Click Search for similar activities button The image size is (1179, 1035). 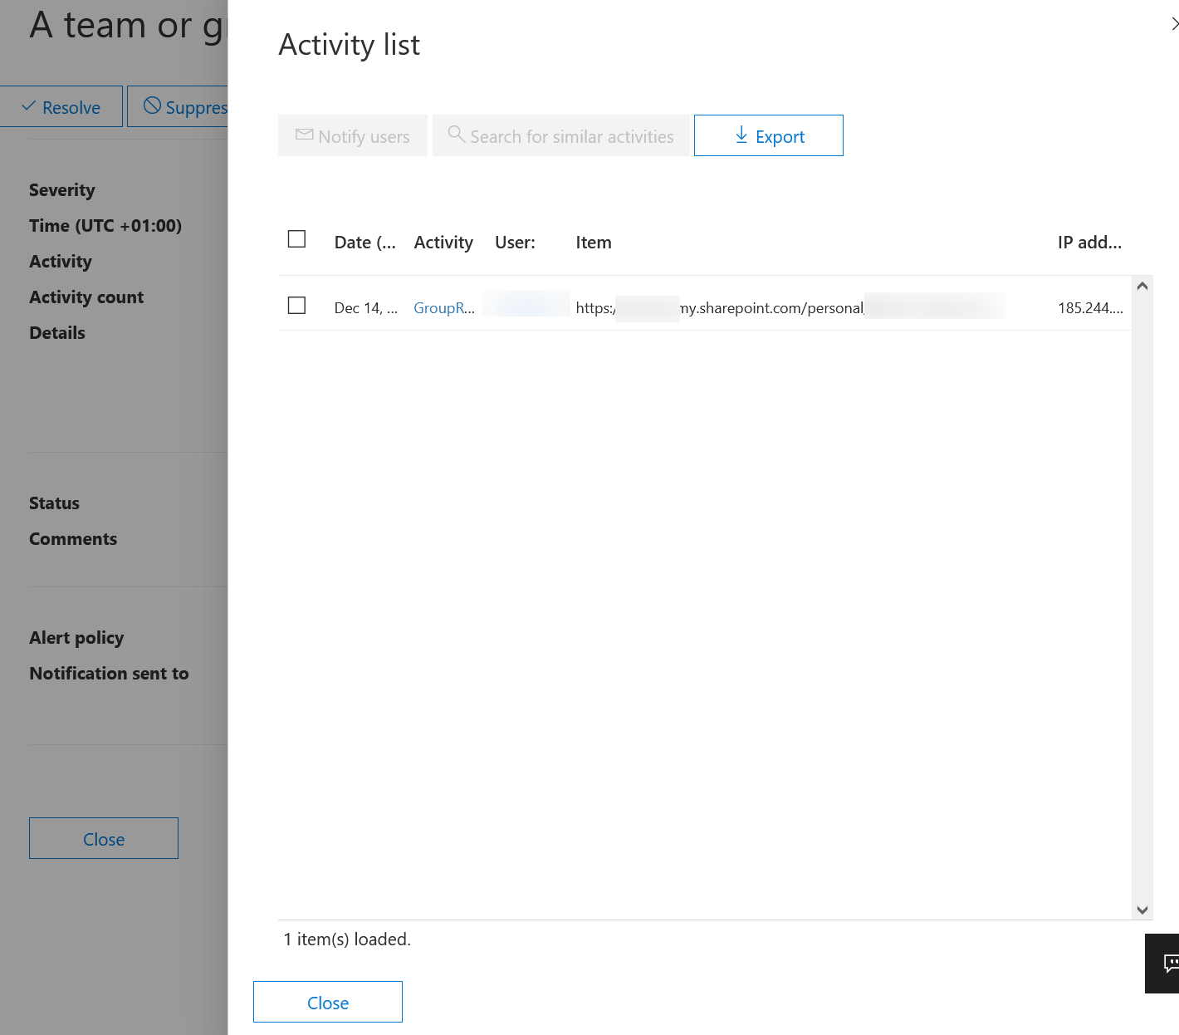(x=561, y=135)
